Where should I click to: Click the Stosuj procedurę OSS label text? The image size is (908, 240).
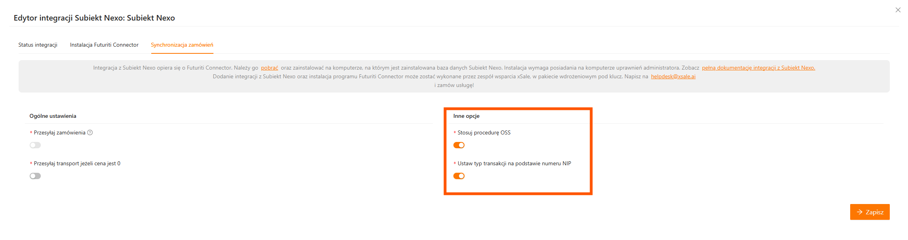point(484,132)
